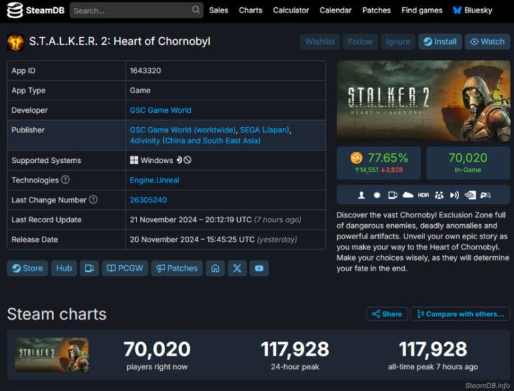Open 4divinity (China and South East Asia) link

pos(195,141)
